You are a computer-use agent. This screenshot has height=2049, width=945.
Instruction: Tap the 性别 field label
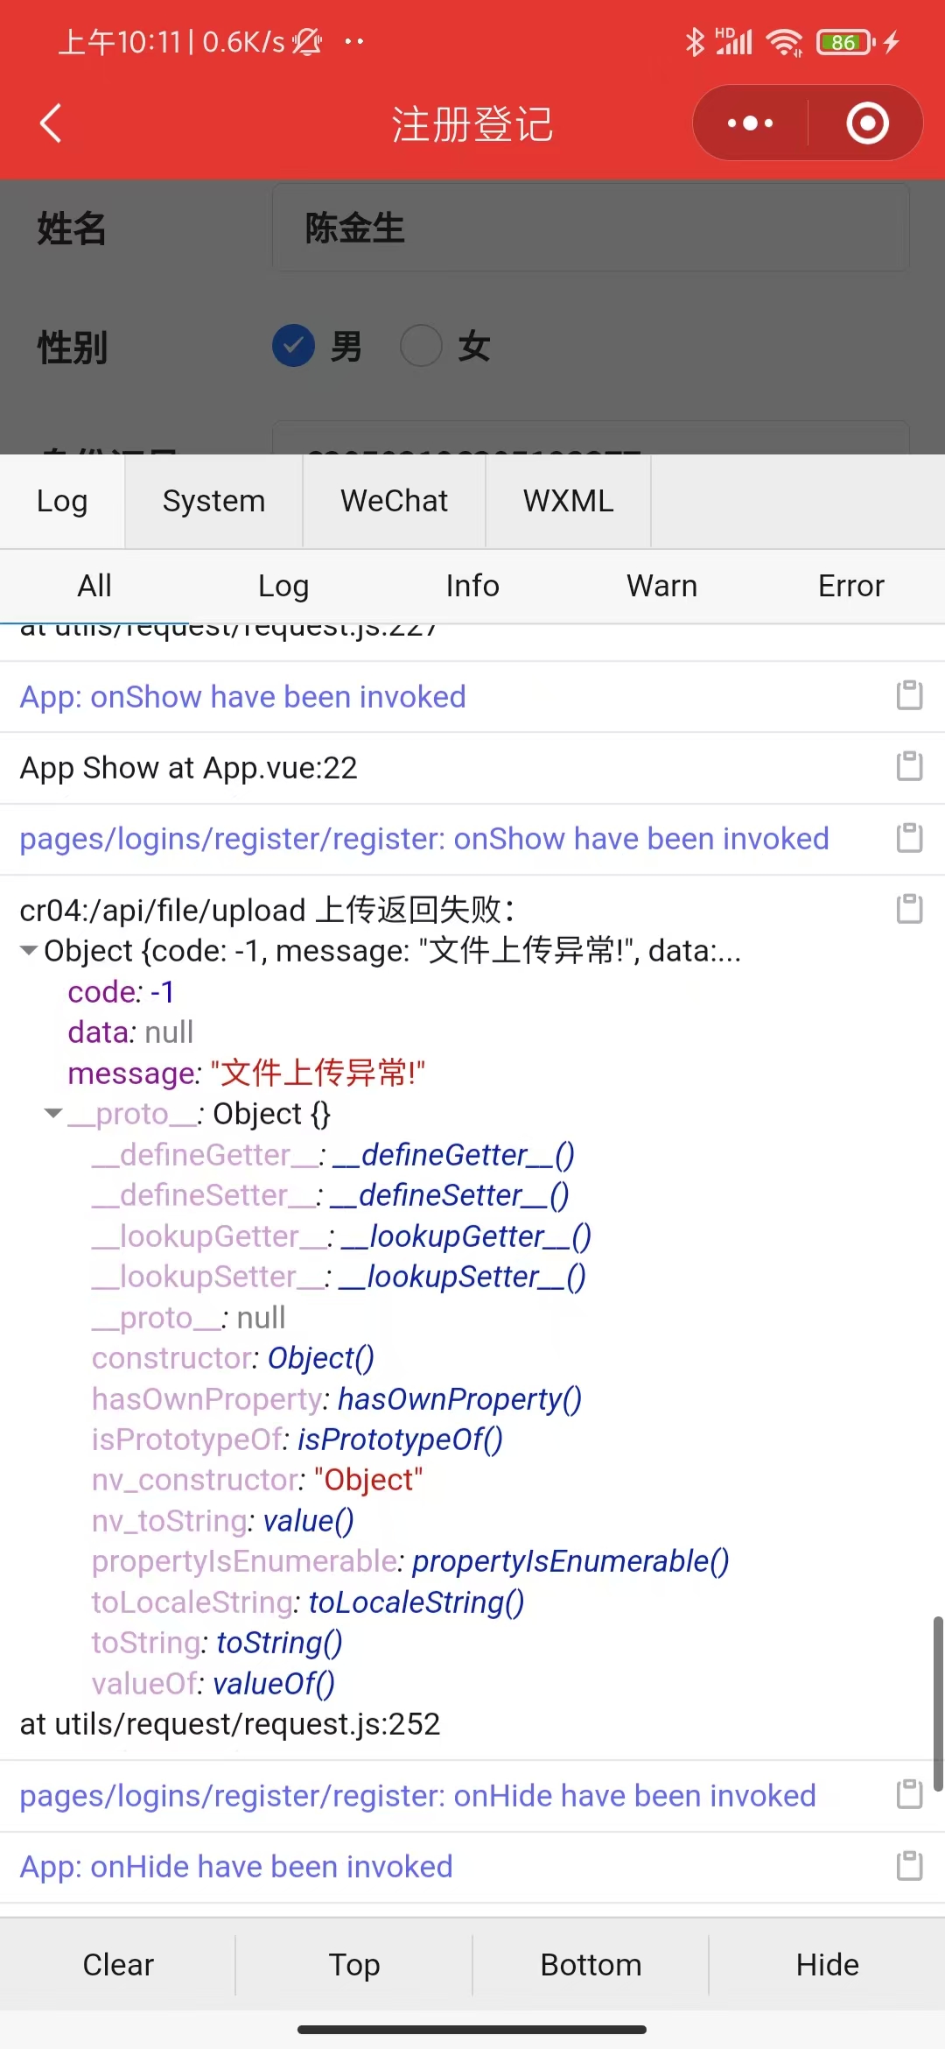pos(73,347)
